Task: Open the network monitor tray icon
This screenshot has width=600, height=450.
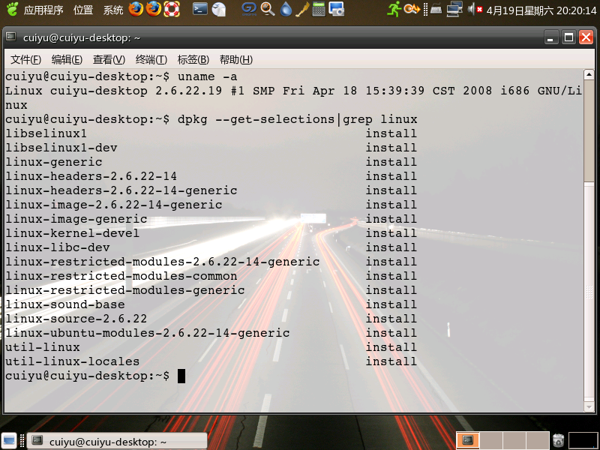Action: 454,9
